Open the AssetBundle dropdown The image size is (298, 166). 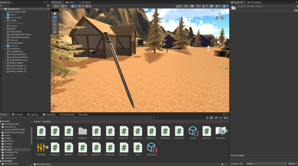pos(266,164)
